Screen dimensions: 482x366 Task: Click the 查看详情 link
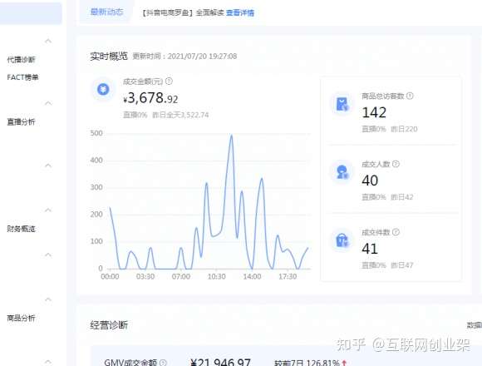coord(240,12)
